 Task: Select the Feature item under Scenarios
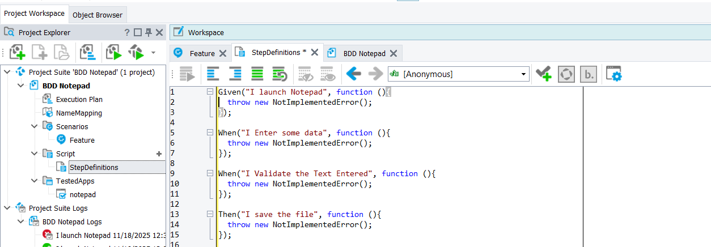coord(82,140)
